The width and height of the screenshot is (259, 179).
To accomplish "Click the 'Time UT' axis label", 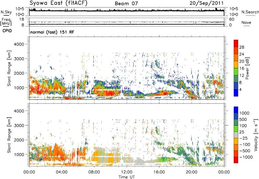I will point(127,177).
